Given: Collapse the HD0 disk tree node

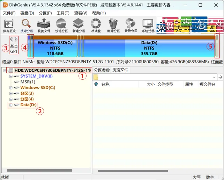Looking at the screenshot, I should coord(5,71).
